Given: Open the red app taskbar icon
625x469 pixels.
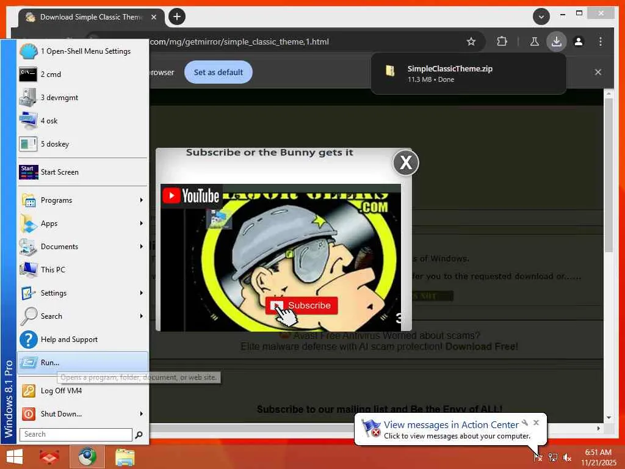Looking at the screenshot, I should click(49, 457).
